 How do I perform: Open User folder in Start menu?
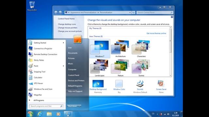[70, 48]
